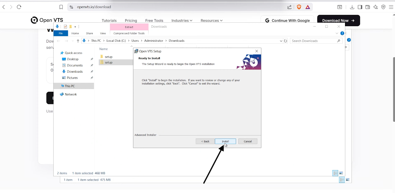Open Compressed Folder Tools tab
The height and width of the screenshot is (193, 395).
129,33
